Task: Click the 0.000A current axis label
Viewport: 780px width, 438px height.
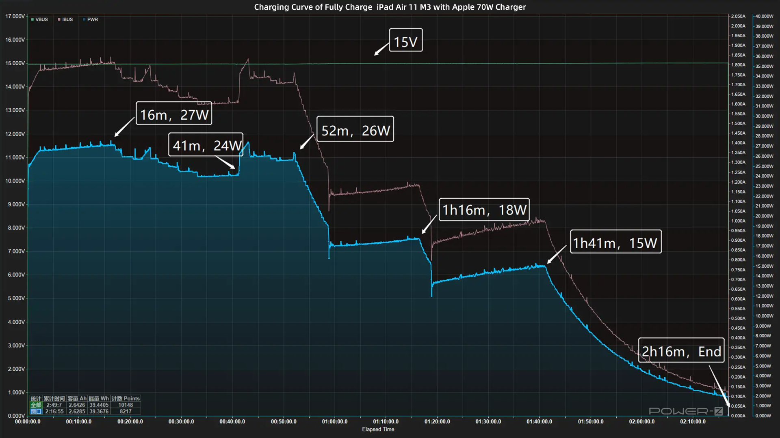Action: click(738, 416)
